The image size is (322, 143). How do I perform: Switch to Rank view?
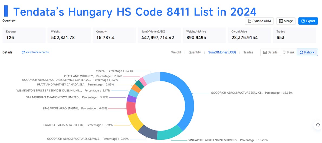coord(288,52)
